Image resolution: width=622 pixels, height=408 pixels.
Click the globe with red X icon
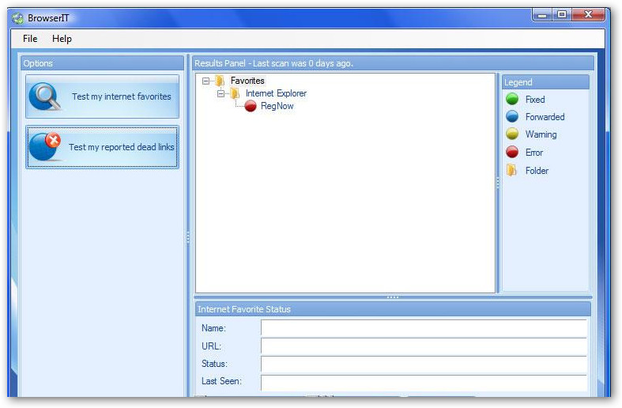pos(45,147)
